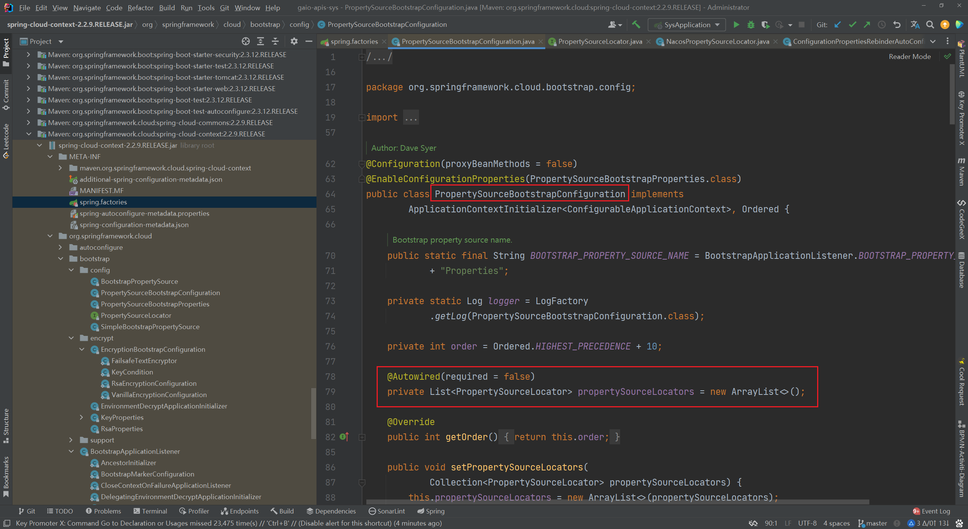Toggle the Maven tool window on right sidebar
This screenshot has width=968, height=529.
pos(962,172)
